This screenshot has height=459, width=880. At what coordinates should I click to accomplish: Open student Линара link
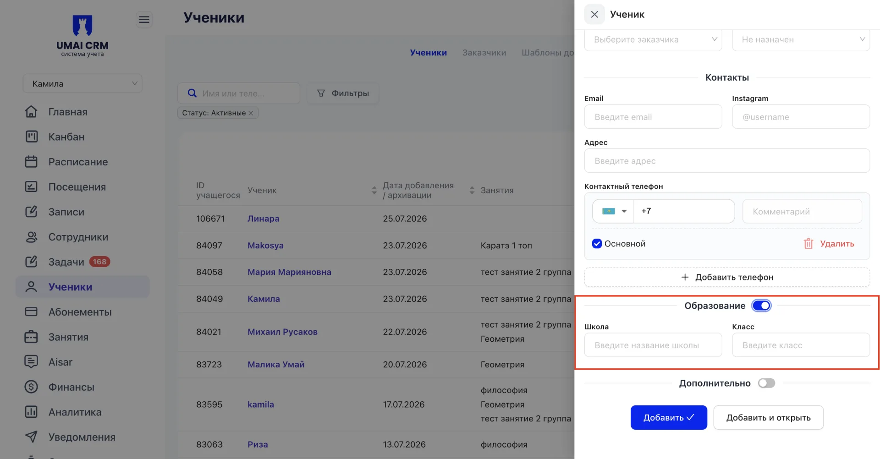(x=263, y=219)
